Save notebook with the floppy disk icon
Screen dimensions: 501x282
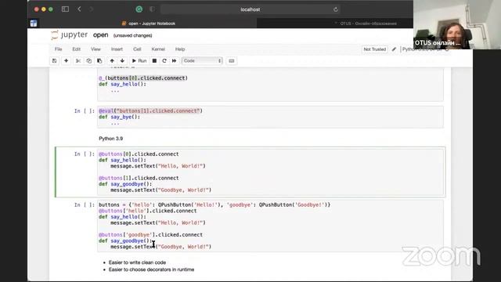[54, 61]
